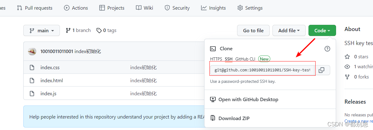View the 1 branch link
373x130 pixels.
[x=78, y=30]
